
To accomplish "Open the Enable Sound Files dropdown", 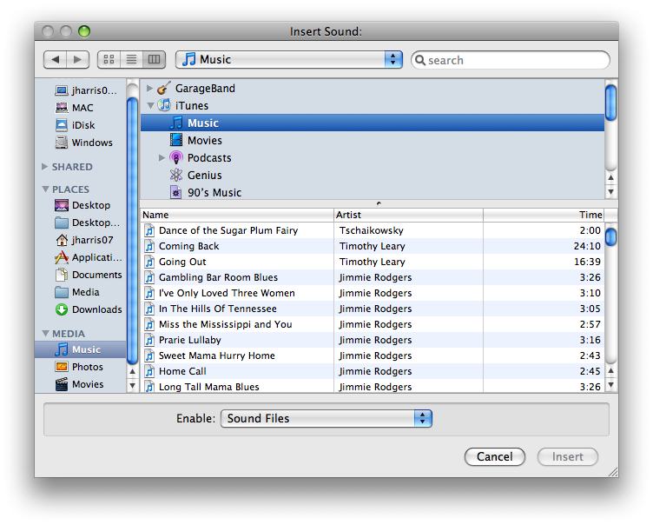I will pyautogui.click(x=326, y=418).
